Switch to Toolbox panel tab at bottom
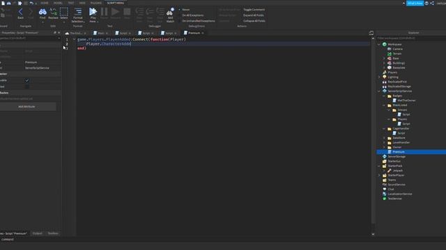Image resolution: width=446 pixels, height=250 pixels. coord(53,233)
